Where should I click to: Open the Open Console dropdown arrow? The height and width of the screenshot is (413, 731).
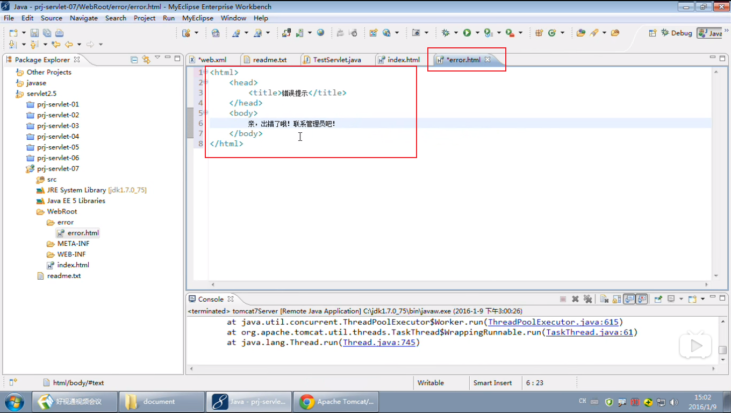703,299
